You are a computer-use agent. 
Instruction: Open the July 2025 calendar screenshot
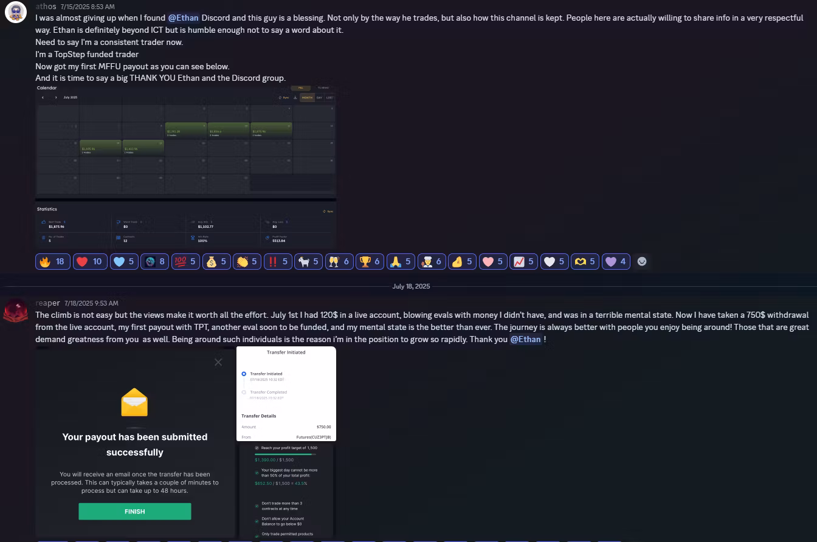click(x=185, y=166)
